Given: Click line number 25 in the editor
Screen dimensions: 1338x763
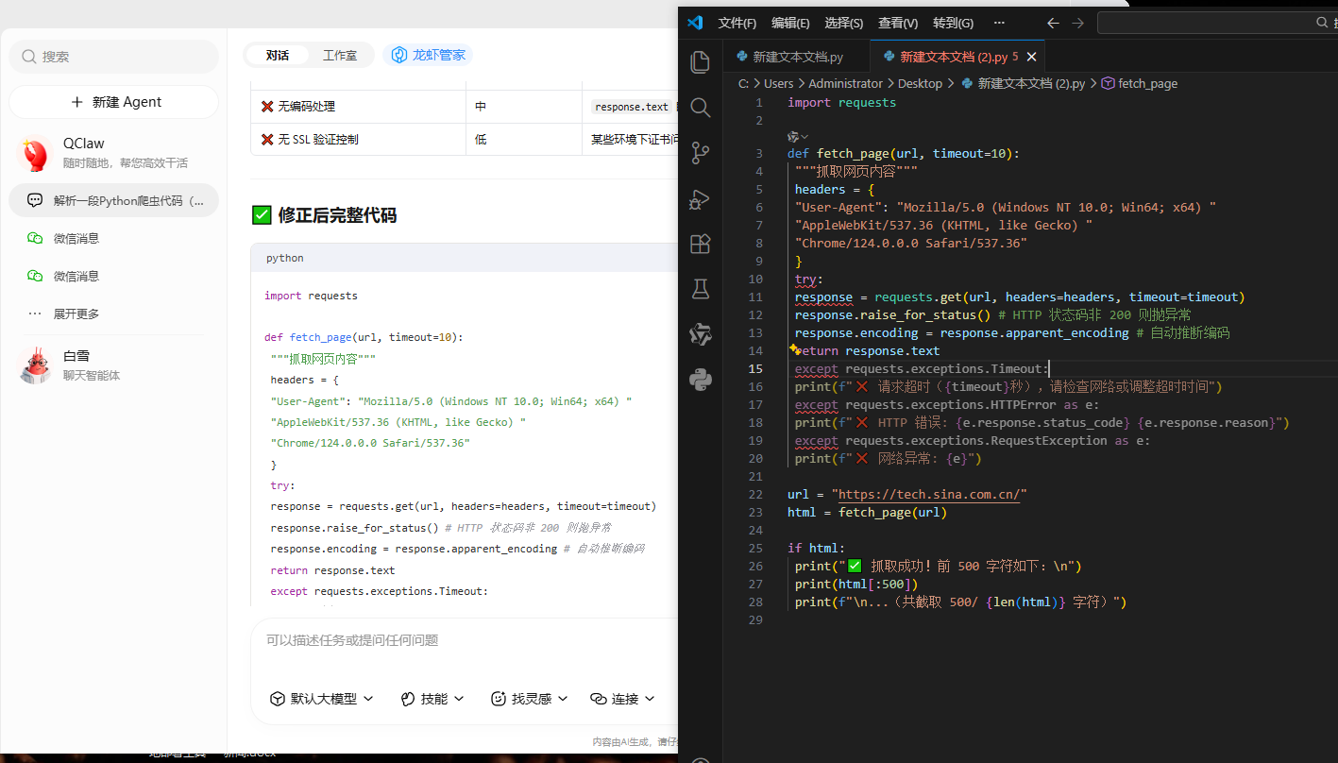Looking at the screenshot, I should point(754,548).
